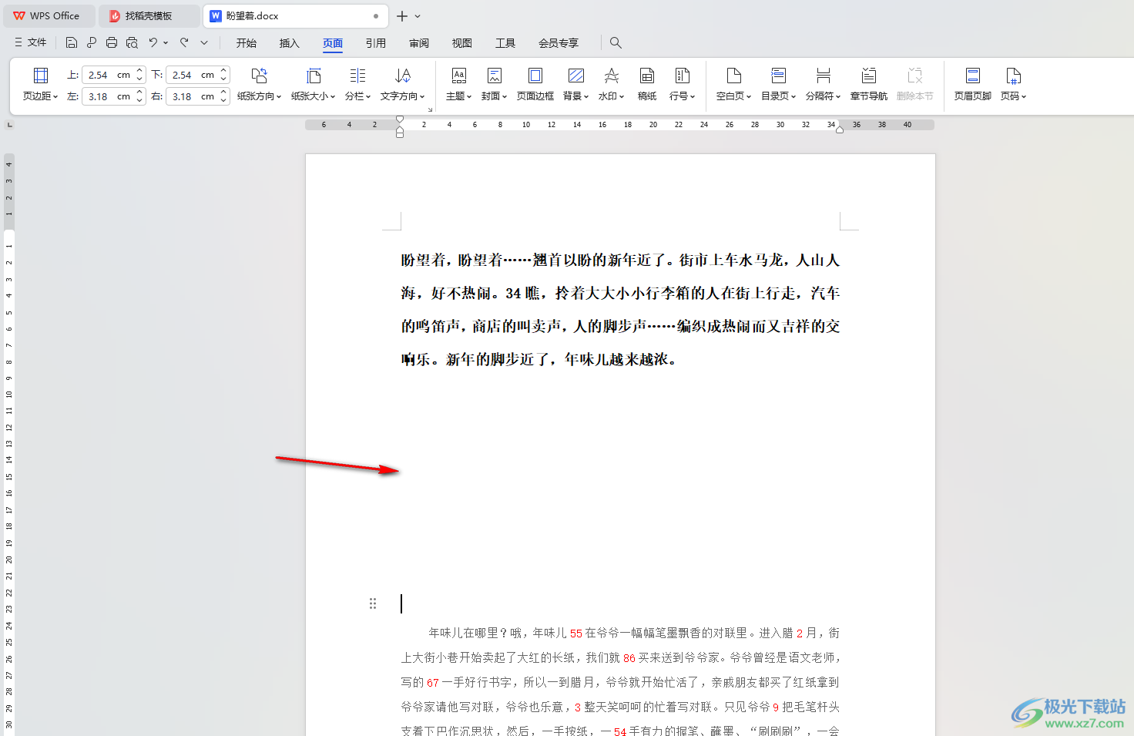Decrease the left margin with stepper

(x=139, y=100)
